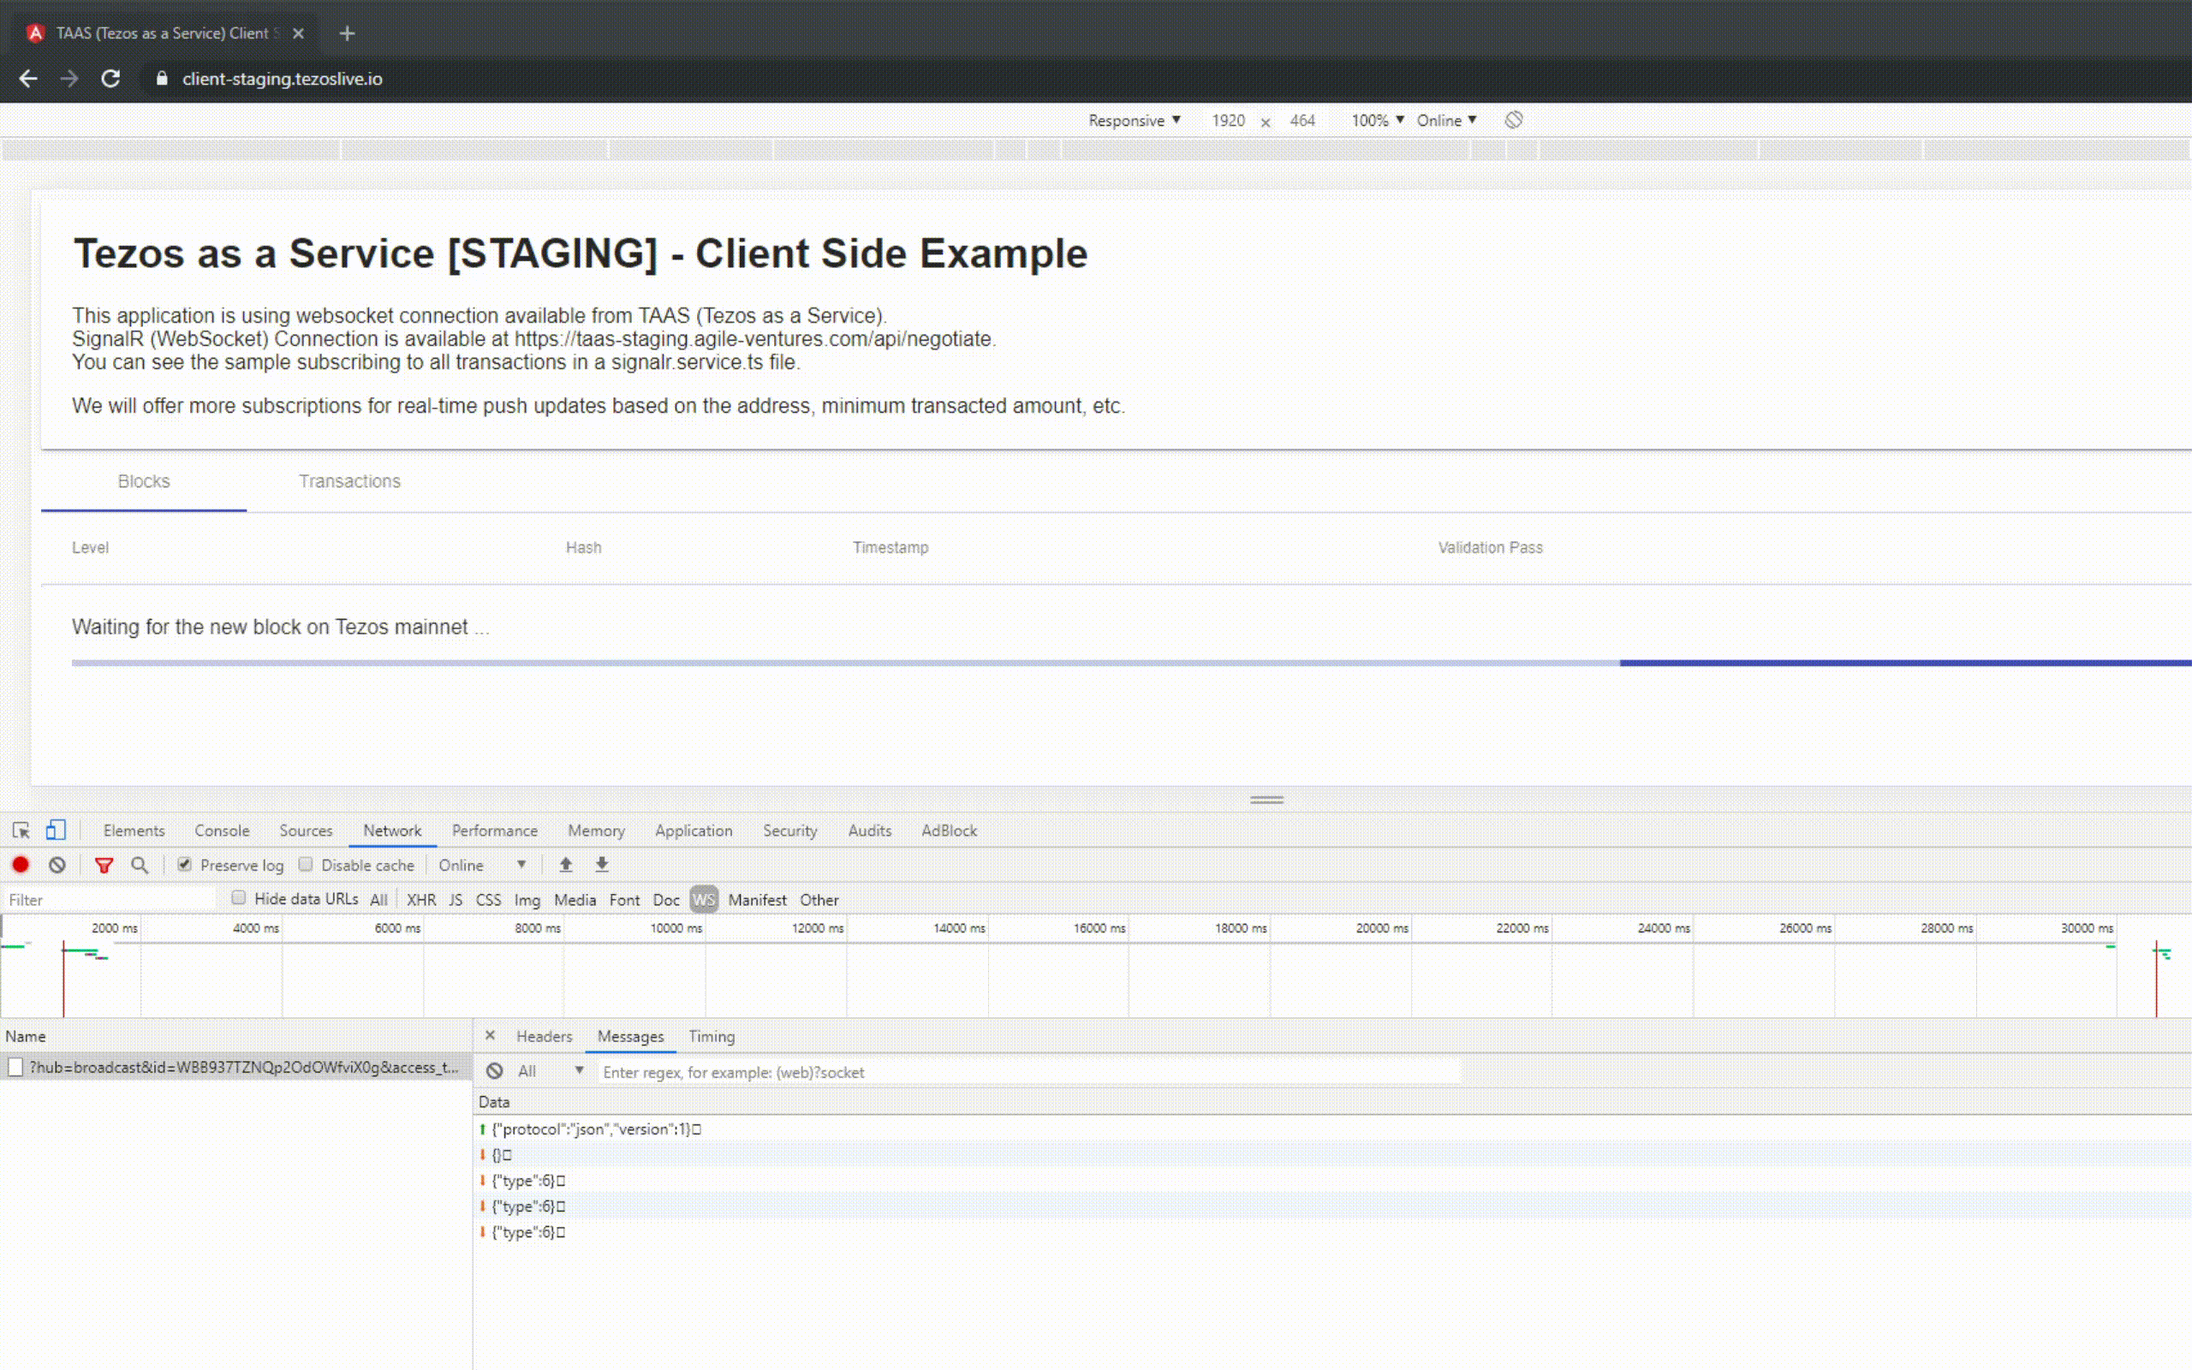Open network search magnifier
Image resolution: width=2192 pixels, height=1370 pixels.
(140, 866)
